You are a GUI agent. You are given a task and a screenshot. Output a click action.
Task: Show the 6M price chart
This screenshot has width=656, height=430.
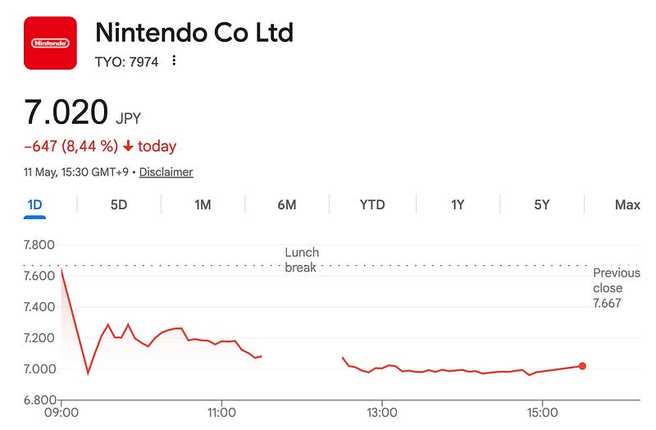pyautogui.click(x=286, y=204)
